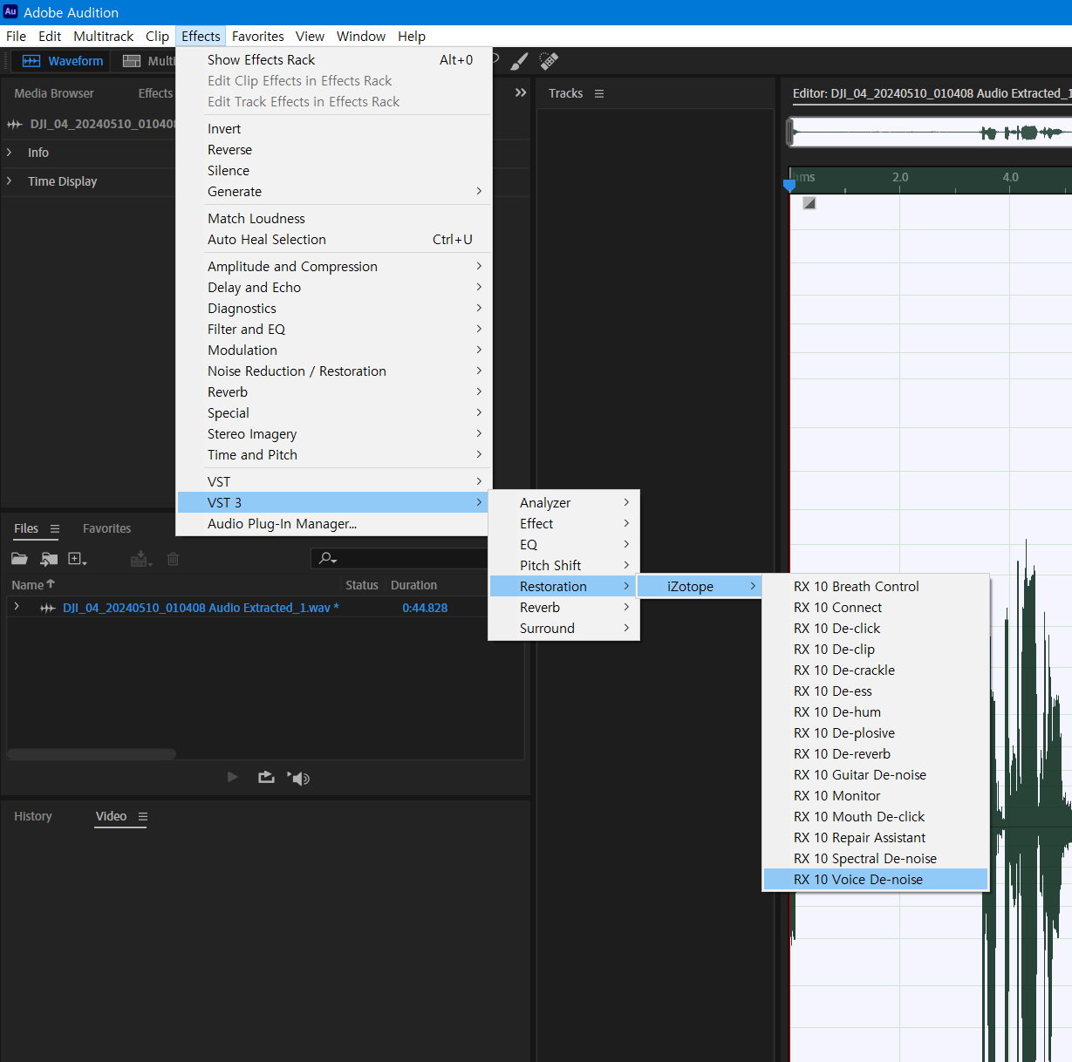Switch to the Favorites panel tab
1072x1062 pixels.
pyautogui.click(x=106, y=529)
